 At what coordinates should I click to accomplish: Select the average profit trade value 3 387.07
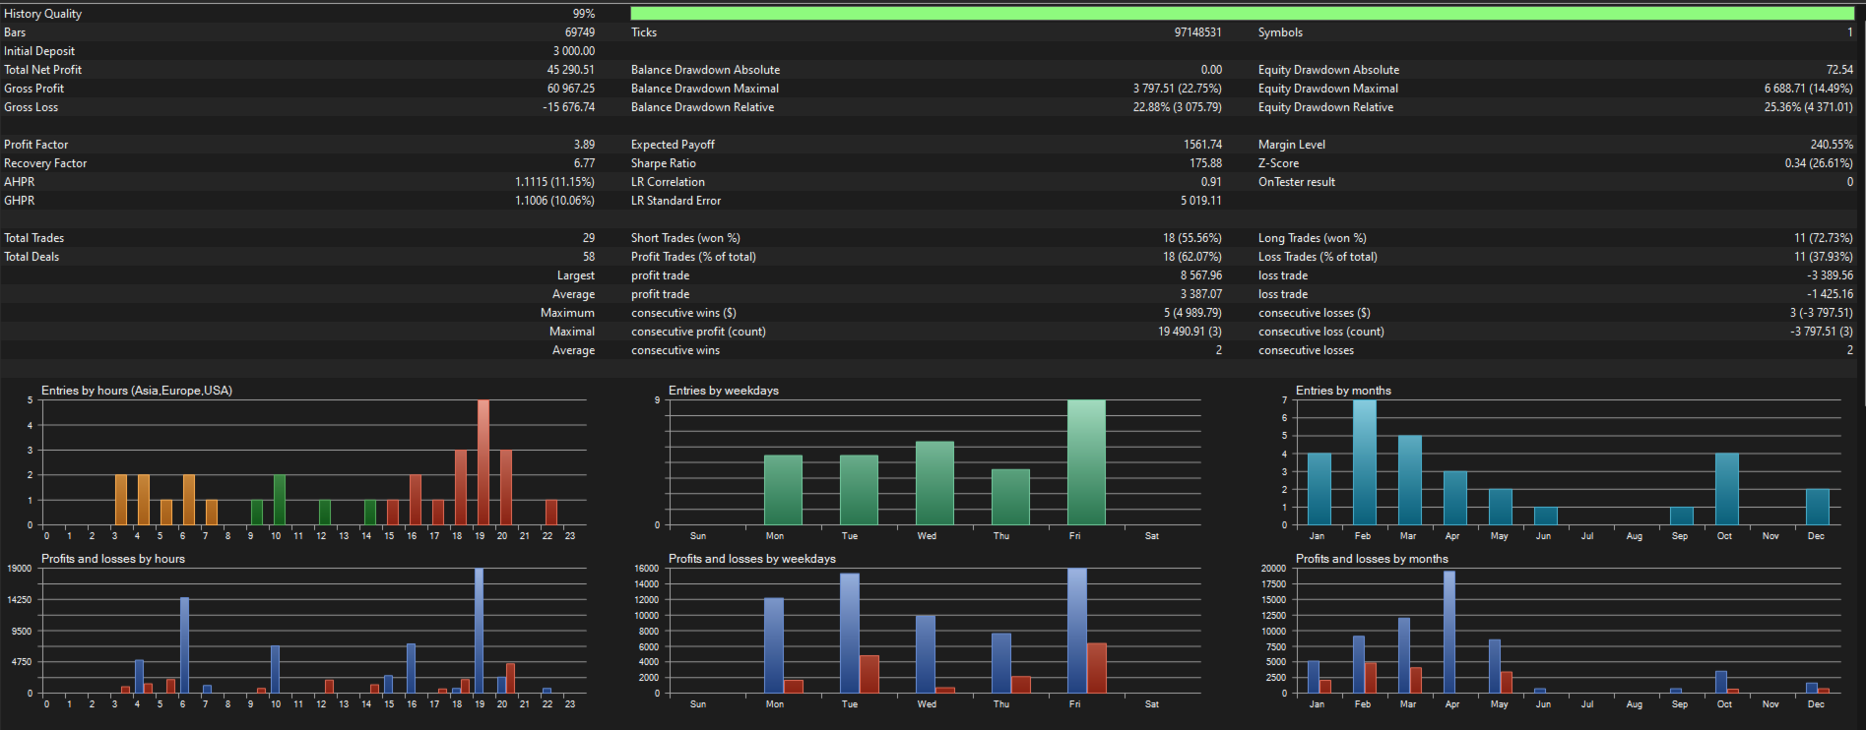pyautogui.click(x=1201, y=294)
